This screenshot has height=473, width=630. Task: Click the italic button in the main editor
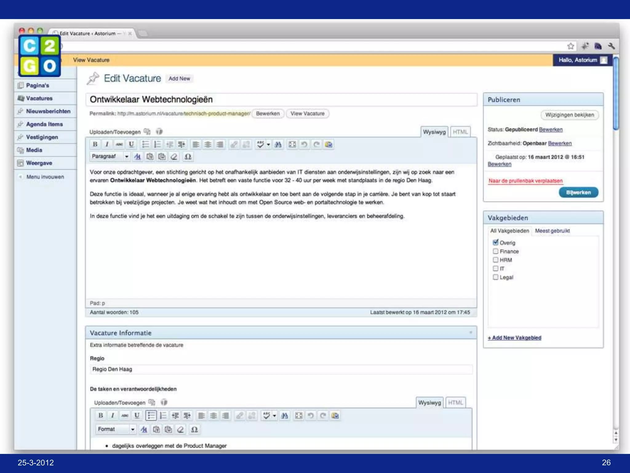click(x=107, y=144)
